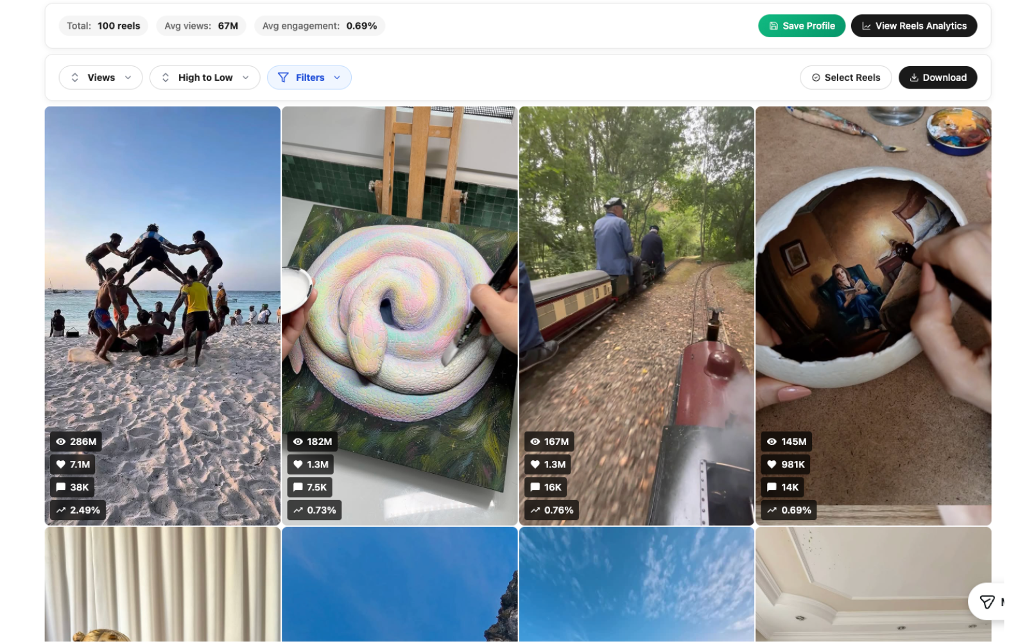The height and width of the screenshot is (642, 1027).
Task: Click the heart icon on the 981K likes badge
Action: click(x=772, y=464)
